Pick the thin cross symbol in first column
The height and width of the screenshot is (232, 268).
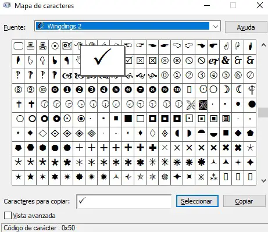(18, 104)
